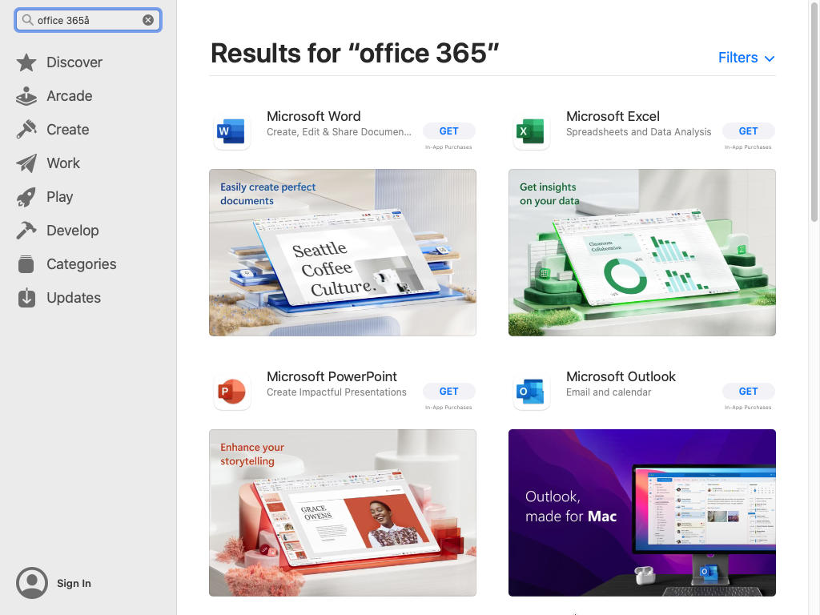Open the Microsoft Outlook app page

[621, 376]
